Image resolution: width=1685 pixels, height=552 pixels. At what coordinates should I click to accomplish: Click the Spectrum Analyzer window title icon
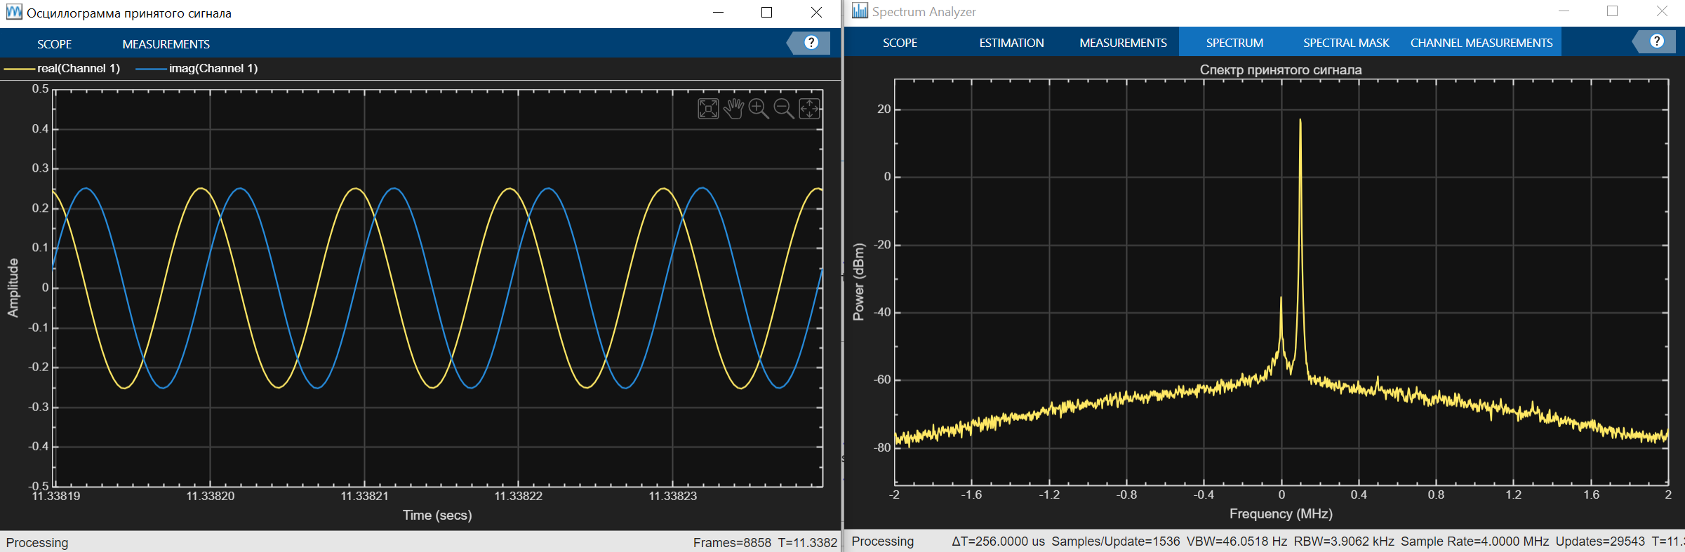[x=860, y=11]
